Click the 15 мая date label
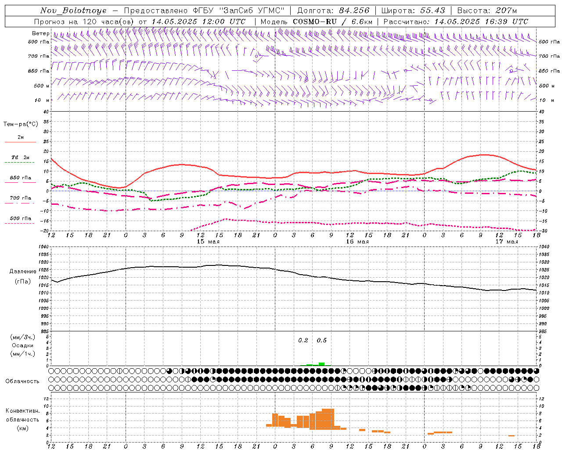Image resolution: width=562 pixels, height=450 pixels. 208,242
